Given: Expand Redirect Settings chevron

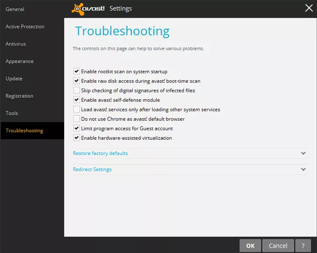Looking at the screenshot, I should [303, 169].
